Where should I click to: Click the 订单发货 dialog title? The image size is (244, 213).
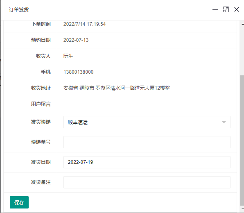[x=19, y=10]
